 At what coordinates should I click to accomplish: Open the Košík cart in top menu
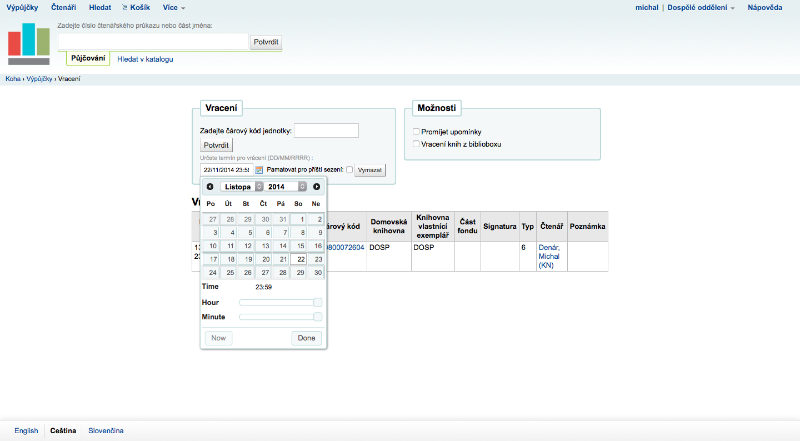[x=136, y=8]
